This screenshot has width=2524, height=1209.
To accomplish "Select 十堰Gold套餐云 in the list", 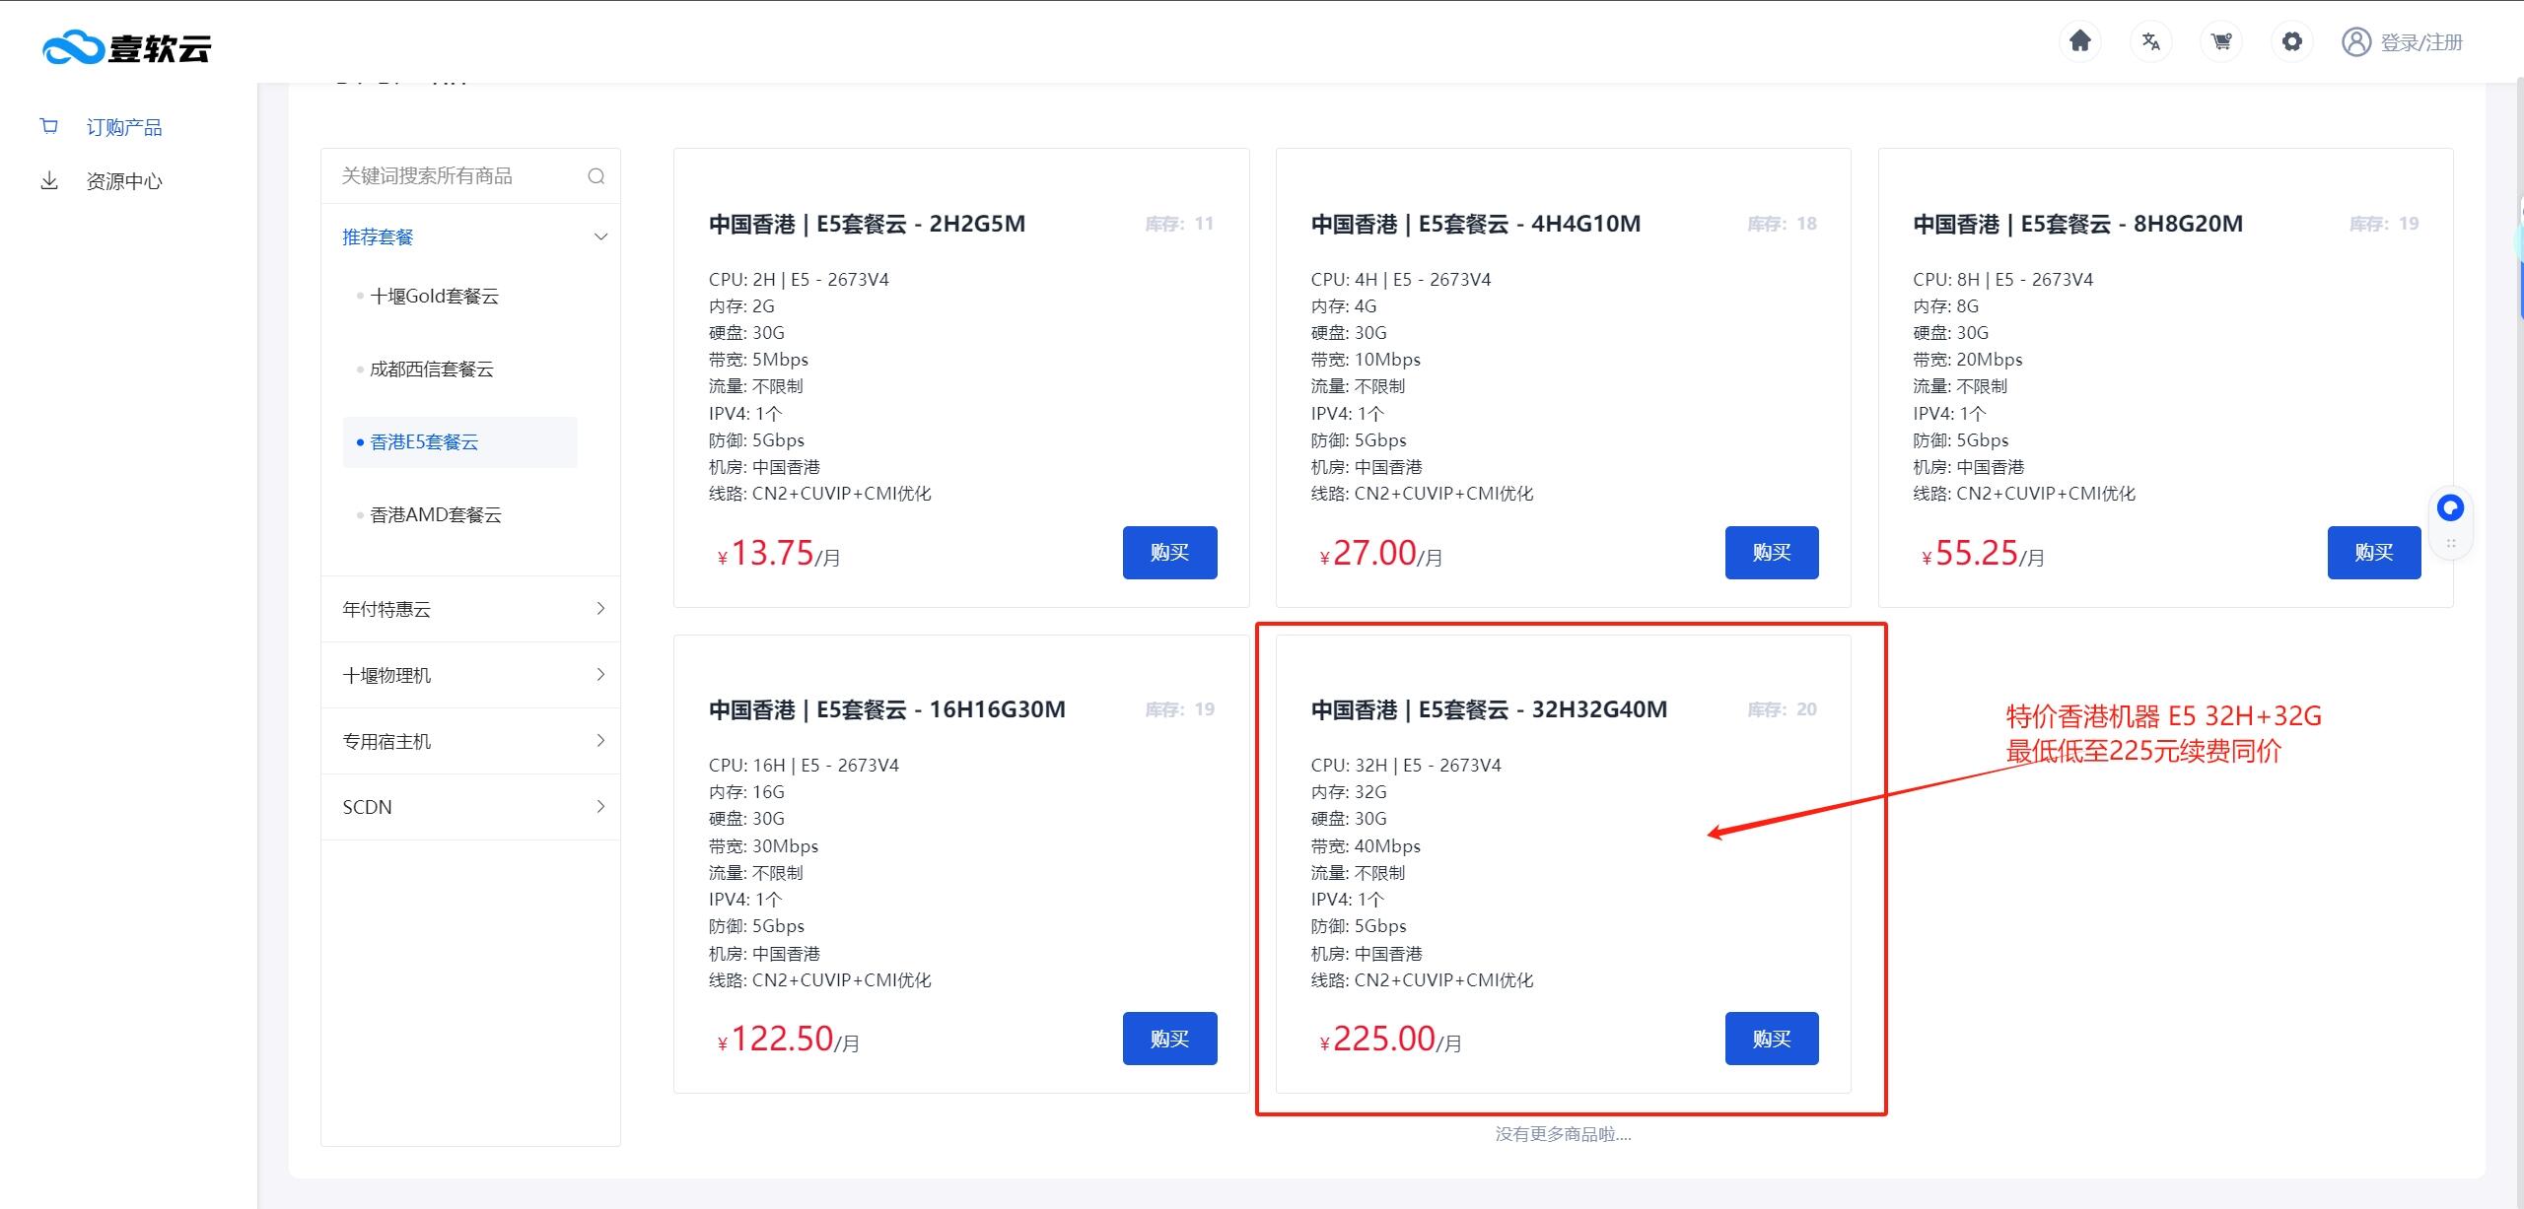I will (434, 297).
